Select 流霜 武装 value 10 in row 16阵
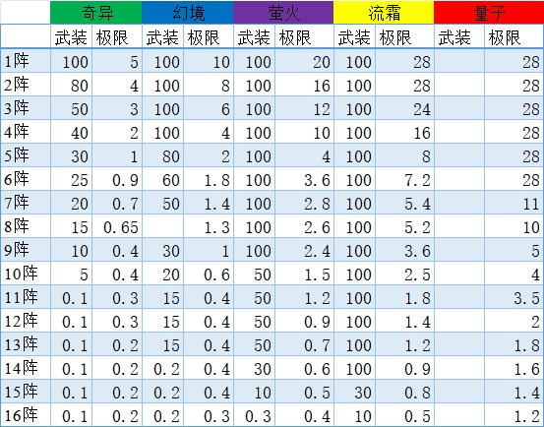The width and height of the screenshot is (544, 427). tap(354, 415)
